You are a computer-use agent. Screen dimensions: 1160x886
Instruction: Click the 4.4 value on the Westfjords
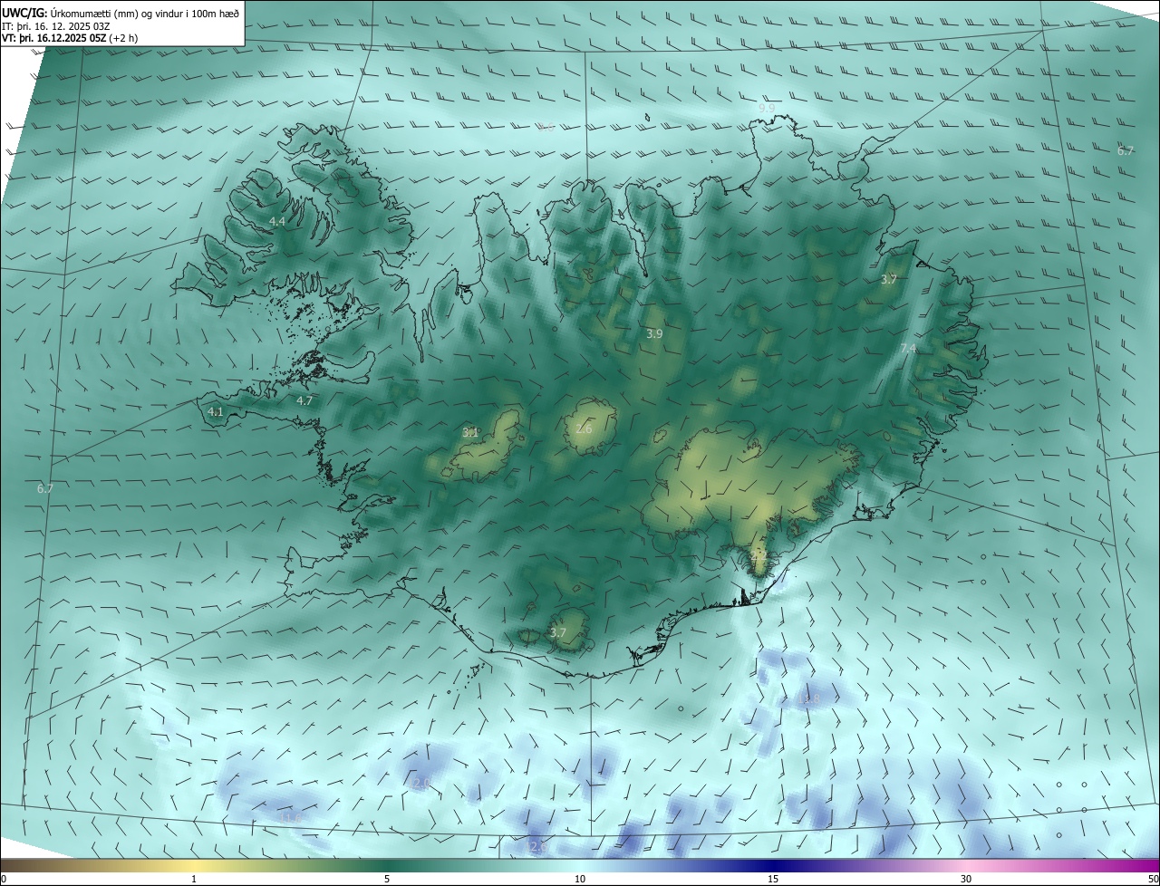pos(277,221)
